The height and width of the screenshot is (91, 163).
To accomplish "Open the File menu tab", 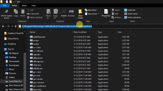I will coord(5,6).
